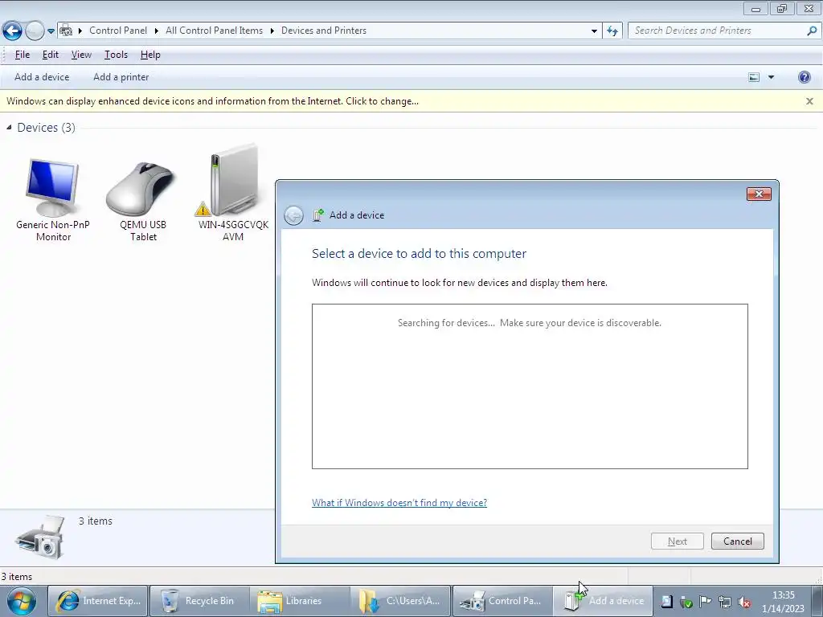Click Add a printer in the command bar

point(121,77)
